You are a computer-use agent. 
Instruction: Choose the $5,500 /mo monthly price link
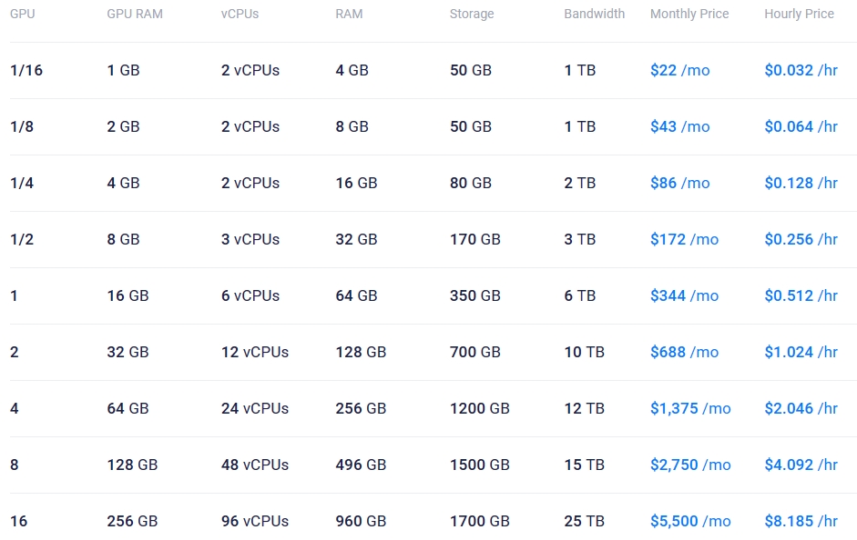click(690, 521)
